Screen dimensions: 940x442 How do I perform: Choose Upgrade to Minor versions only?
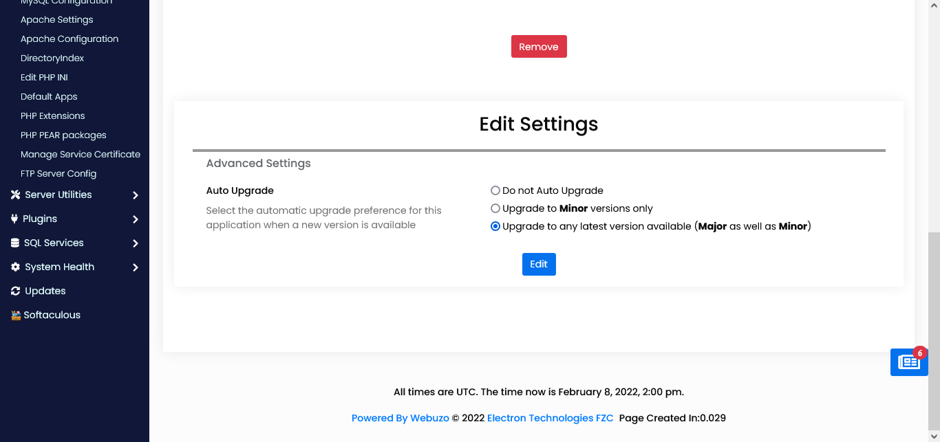[x=495, y=208]
